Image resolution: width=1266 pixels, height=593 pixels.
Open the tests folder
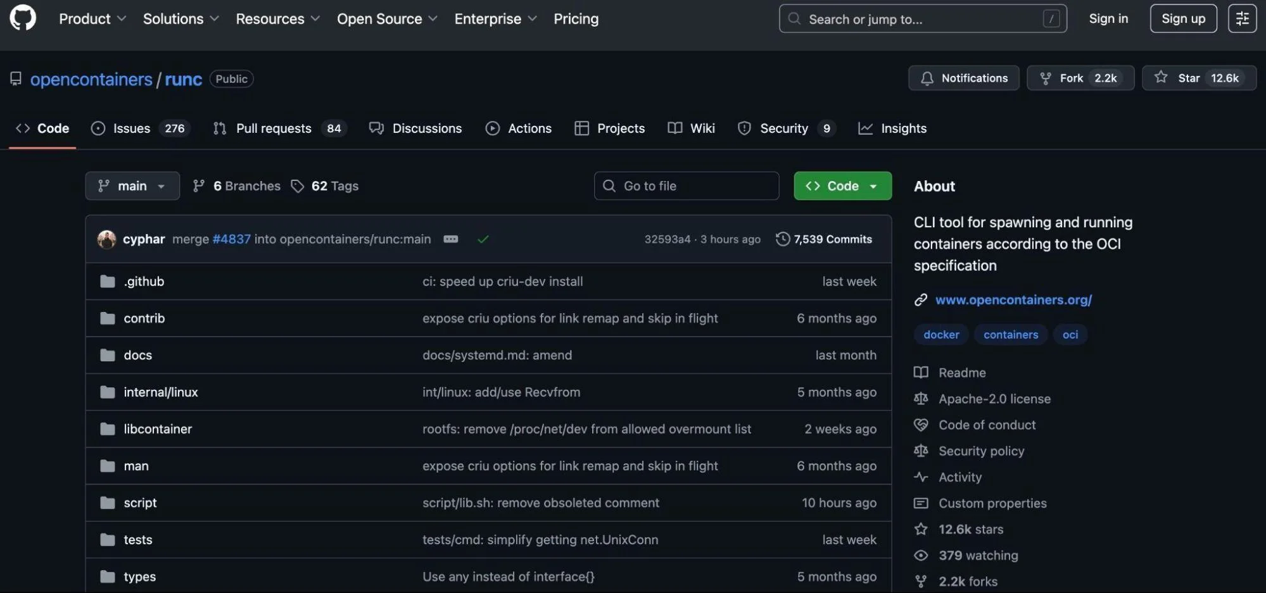138,540
